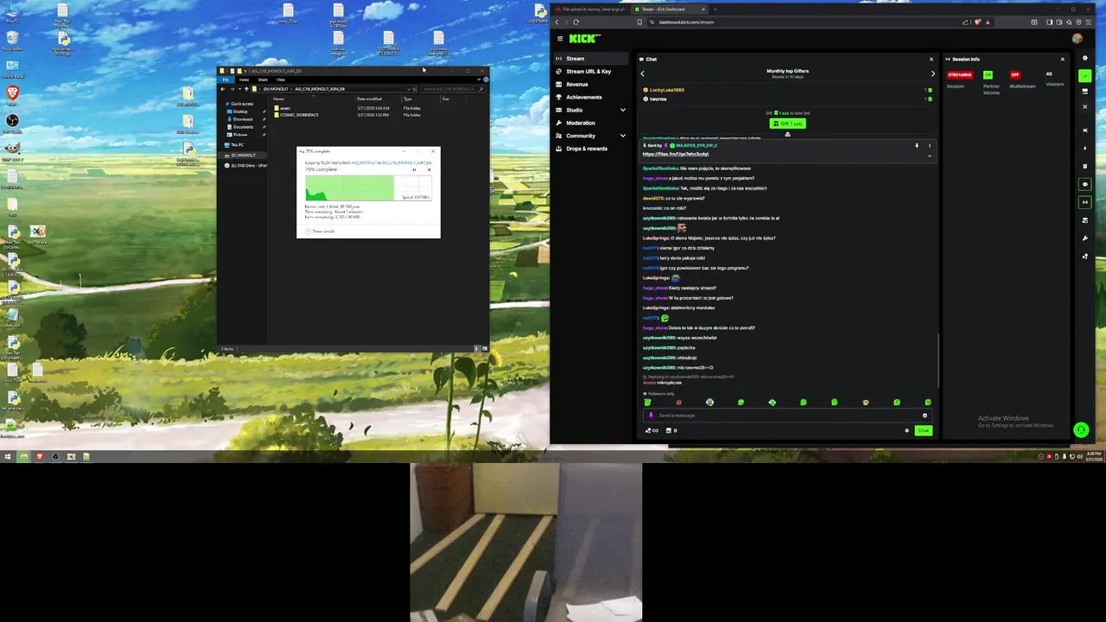Open File tab in File Explorer

click(x=226, y=79)
